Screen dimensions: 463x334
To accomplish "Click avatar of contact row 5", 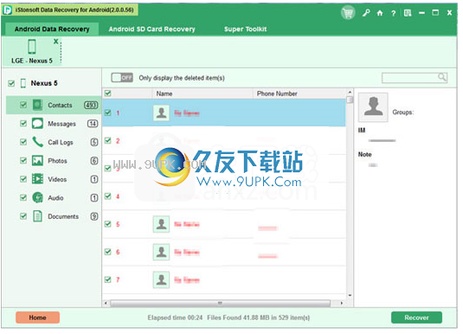I will coord(161,224).
